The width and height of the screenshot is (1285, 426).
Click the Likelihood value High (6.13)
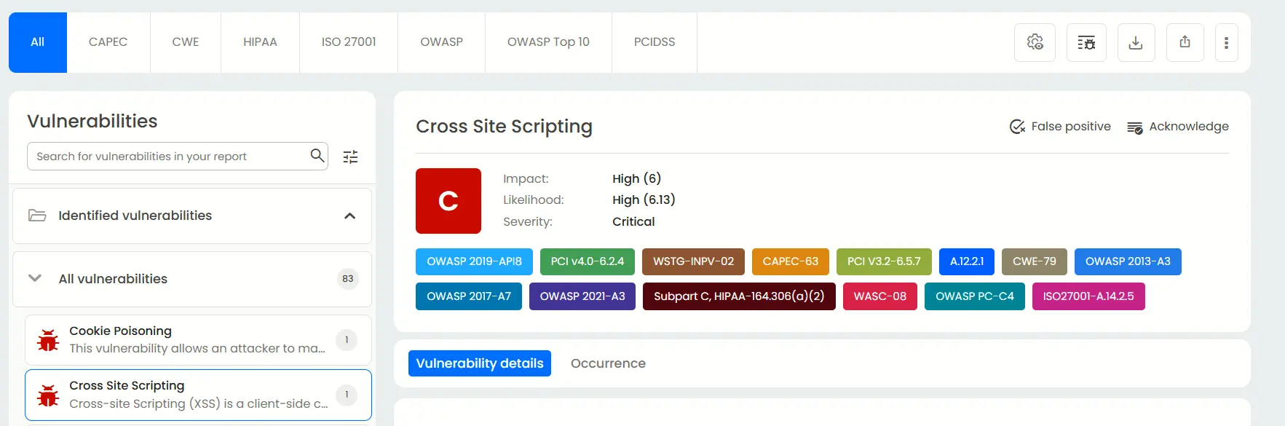point(644,200)
